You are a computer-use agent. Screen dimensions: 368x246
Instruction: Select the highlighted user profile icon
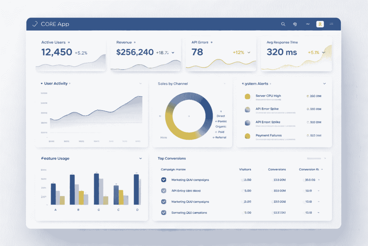[x=320, y=24]
